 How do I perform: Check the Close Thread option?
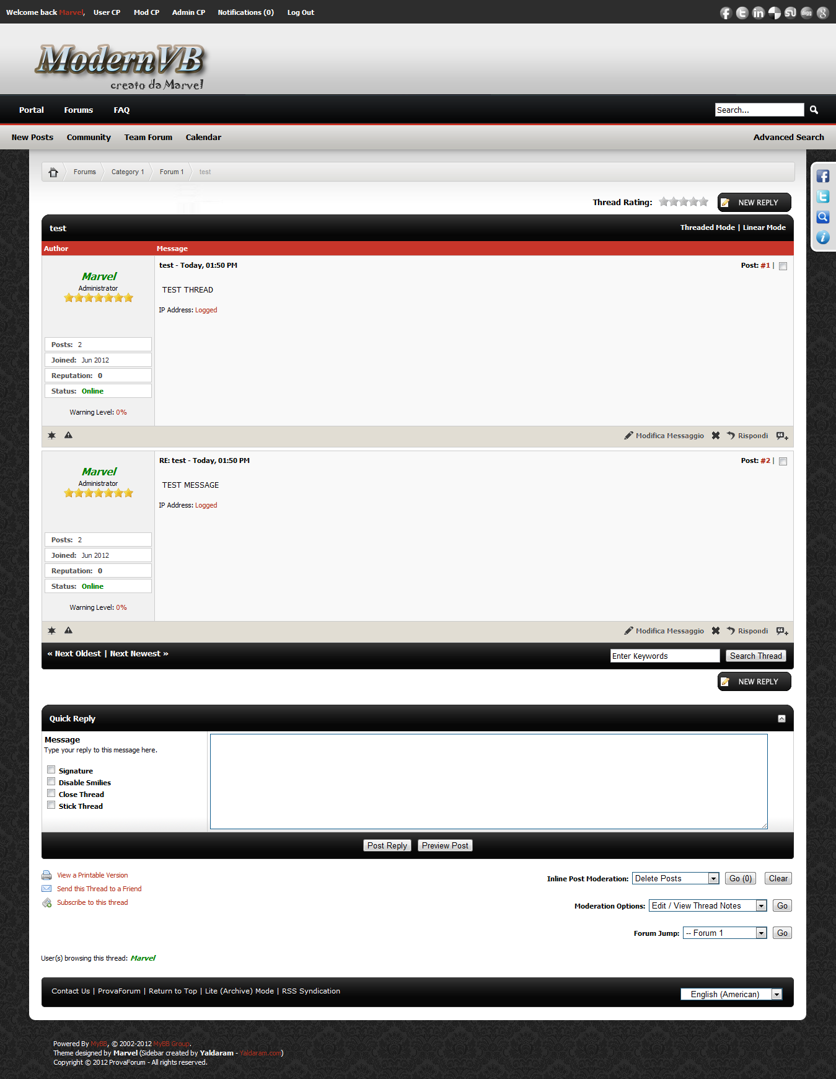pos(51,794)
